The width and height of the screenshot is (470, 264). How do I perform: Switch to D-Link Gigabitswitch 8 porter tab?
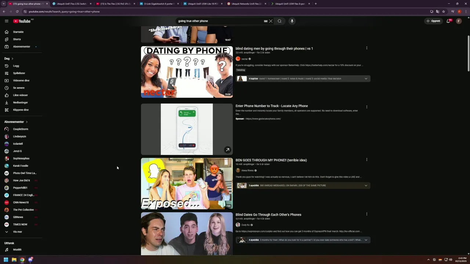pos(159,4)
